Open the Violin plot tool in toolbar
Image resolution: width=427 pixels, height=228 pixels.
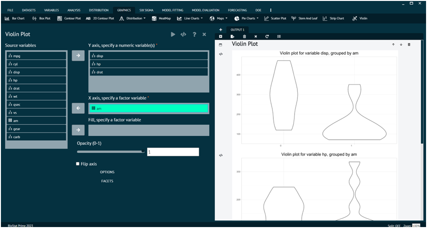pos(360,18)
